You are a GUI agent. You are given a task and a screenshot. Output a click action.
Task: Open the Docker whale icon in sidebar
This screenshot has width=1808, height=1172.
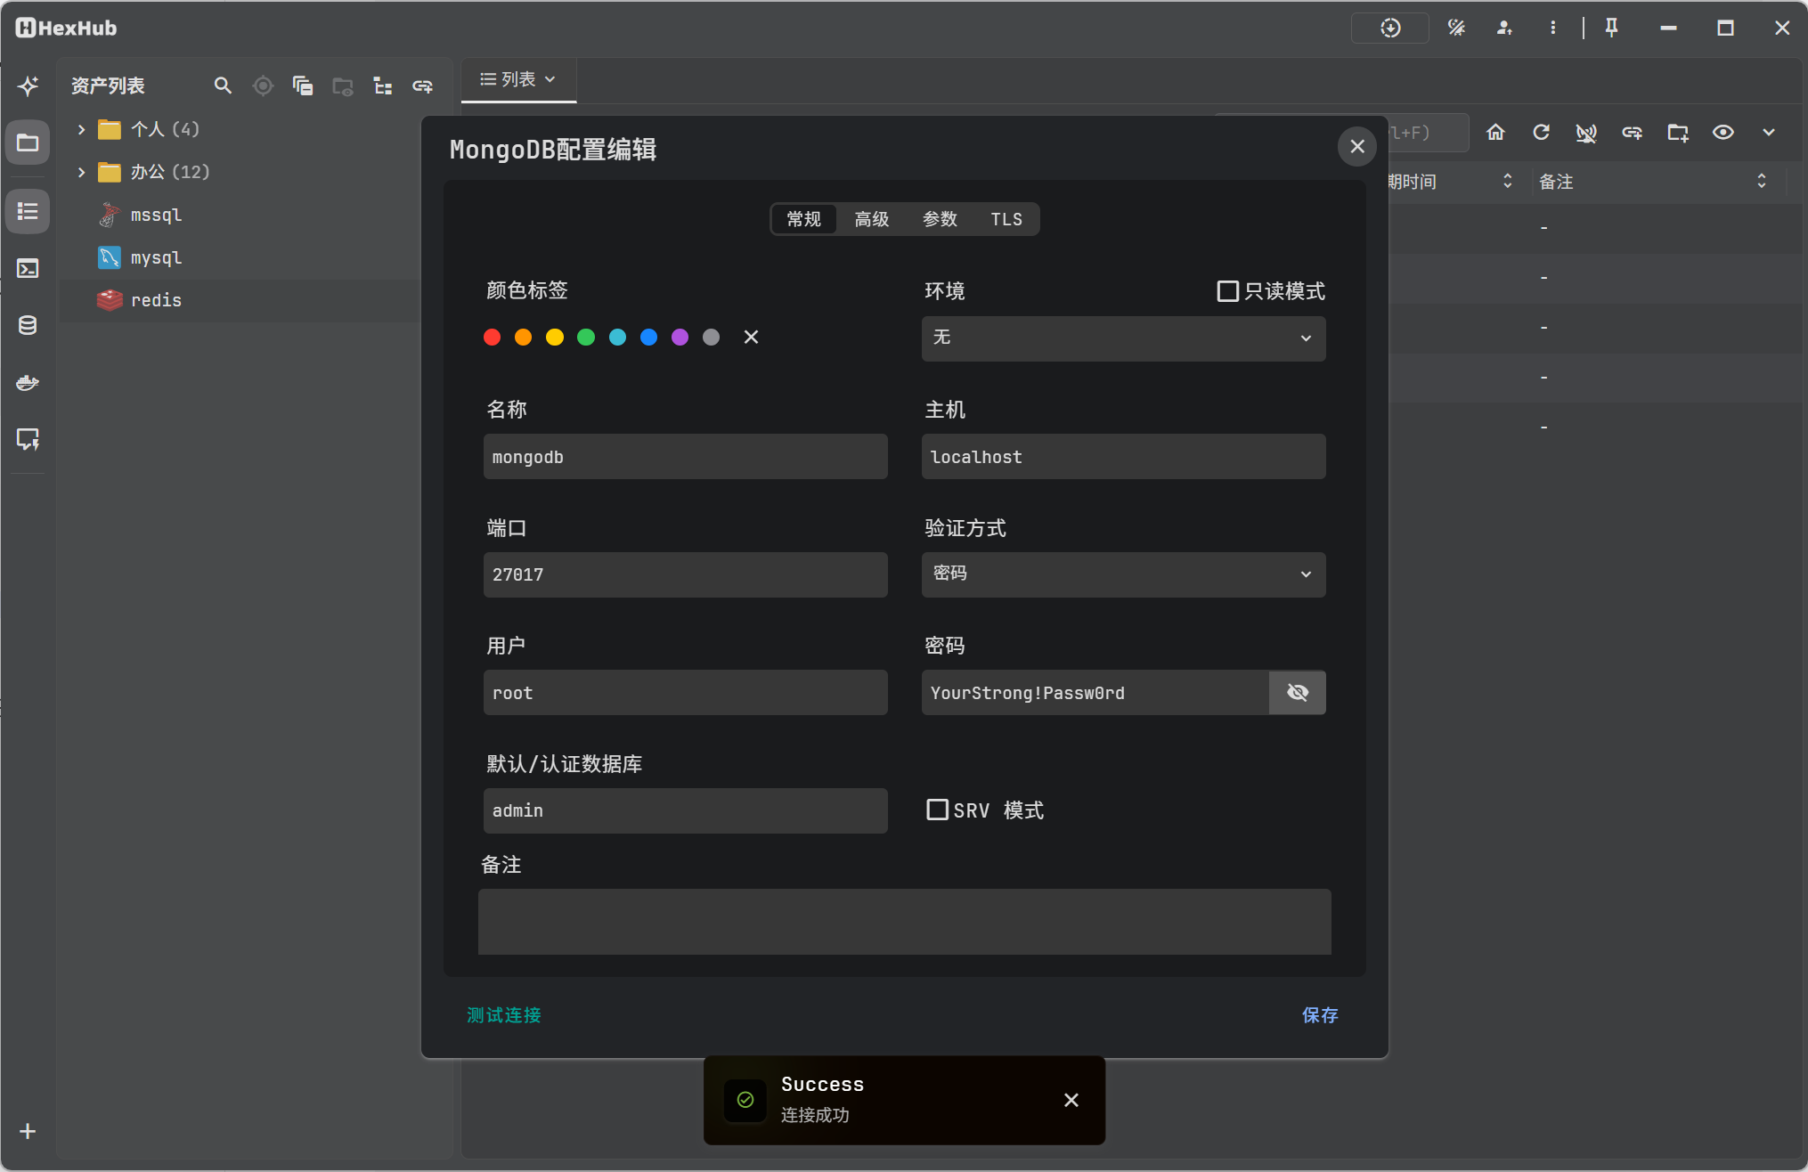pyautogui.click(x=28, y=383)
